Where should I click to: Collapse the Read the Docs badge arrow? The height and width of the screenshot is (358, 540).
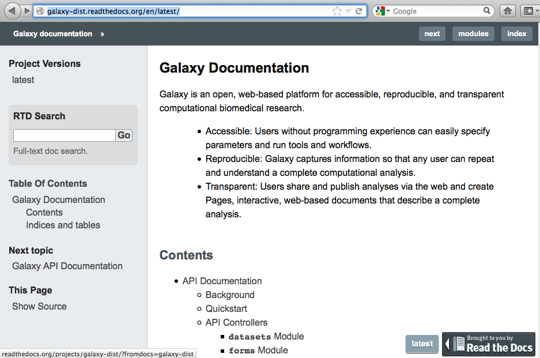click(x=447, y=344)
